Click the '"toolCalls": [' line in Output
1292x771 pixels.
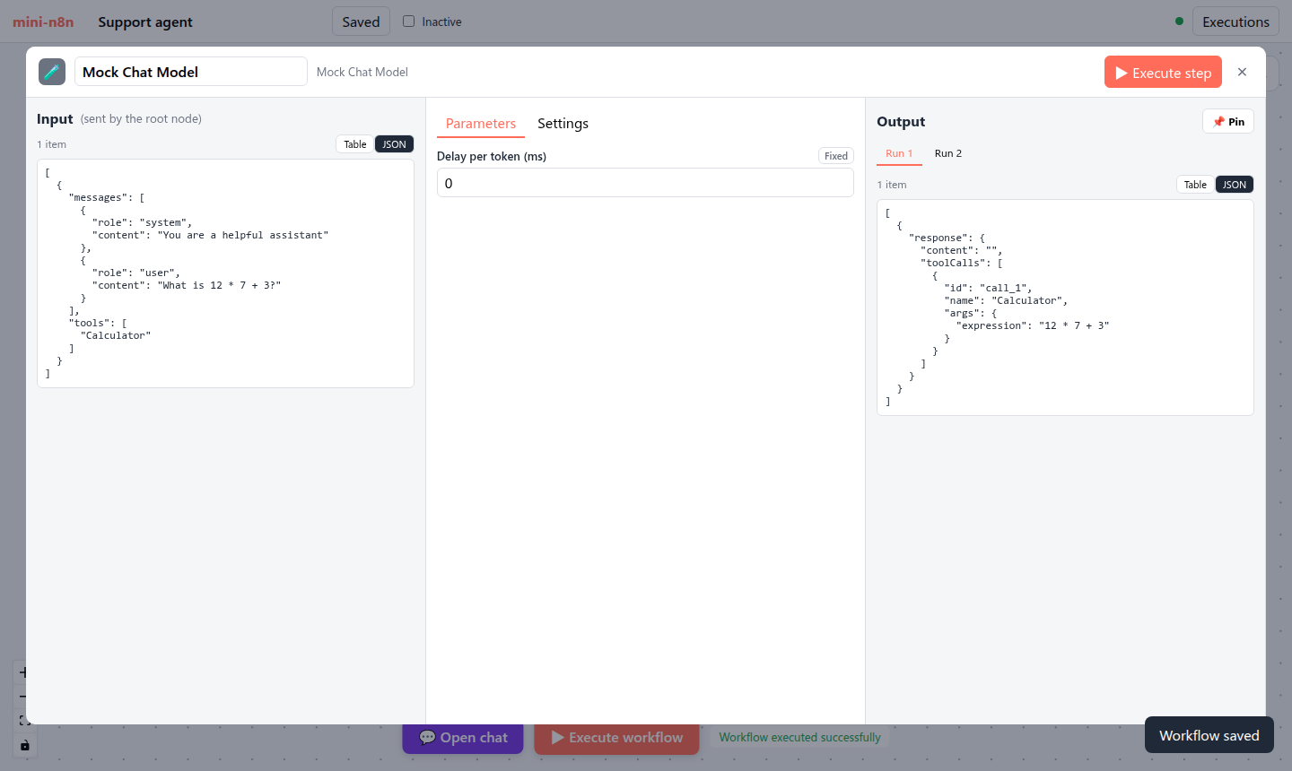[x=962, y=263]
